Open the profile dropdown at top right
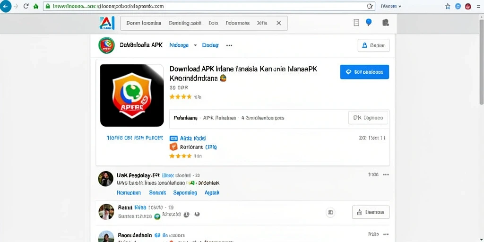This screenshot has width=484, height=242. click(391, 6)
